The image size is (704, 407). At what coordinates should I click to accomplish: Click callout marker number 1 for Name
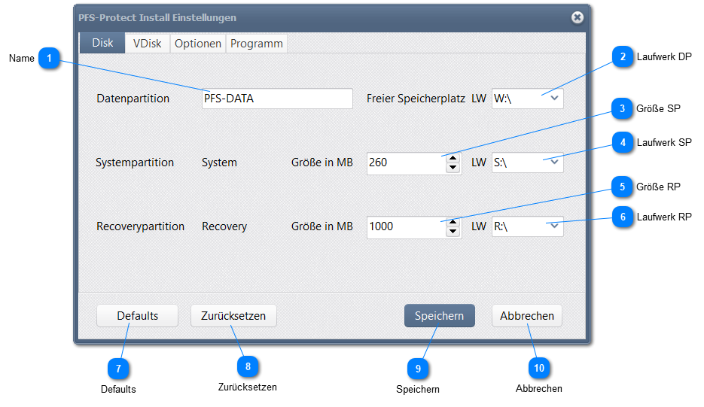coord(49,58)
